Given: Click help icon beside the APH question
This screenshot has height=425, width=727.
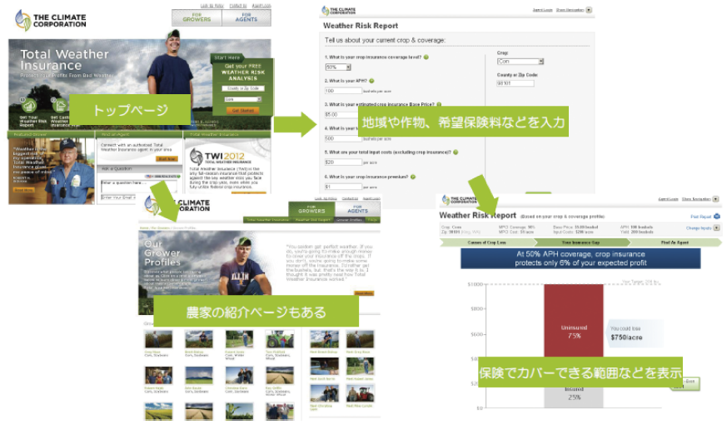Looking at the screenshot, I should pyautogui.click(x=371, y=81).
